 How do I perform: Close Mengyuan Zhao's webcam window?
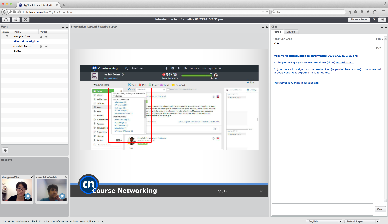pos(32,177)
